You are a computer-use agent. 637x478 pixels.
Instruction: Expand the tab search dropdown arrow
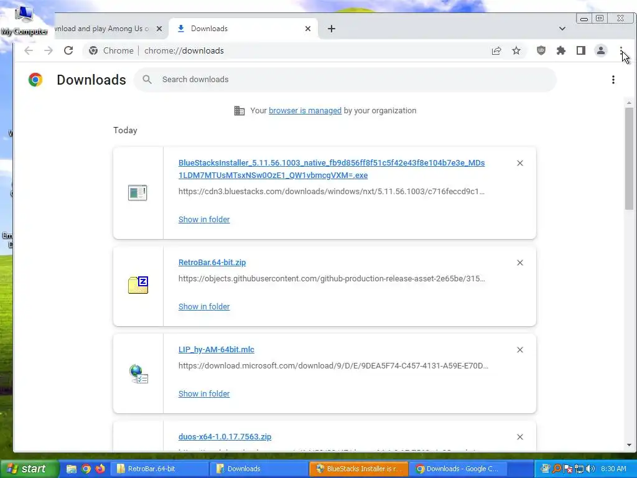click(x=562, y=29)
